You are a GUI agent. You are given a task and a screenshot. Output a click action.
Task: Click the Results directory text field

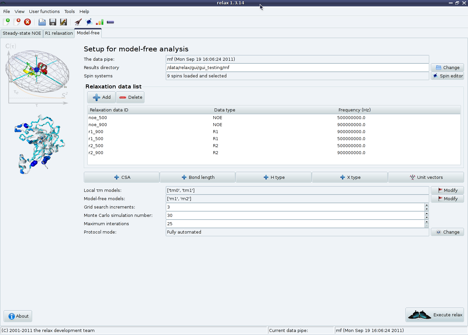pyautogui.click(x=297, y=68)
